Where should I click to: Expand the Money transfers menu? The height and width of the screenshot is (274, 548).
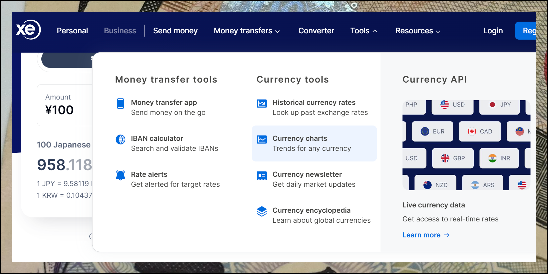[x=247, y=31]
